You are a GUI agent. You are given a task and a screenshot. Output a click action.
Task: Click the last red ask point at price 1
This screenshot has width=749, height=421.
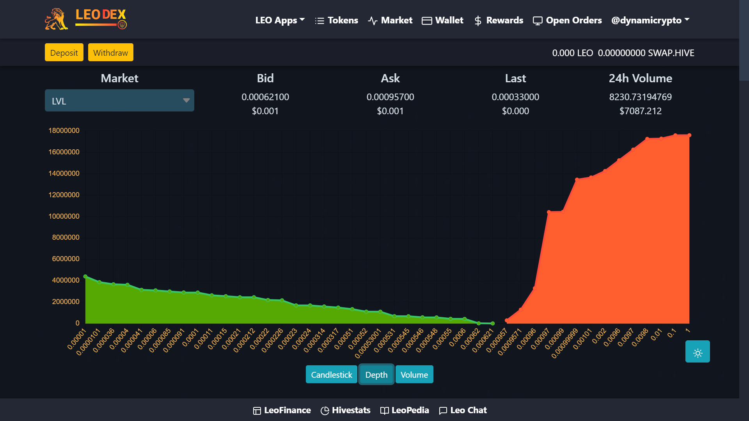tap(689, 135)
